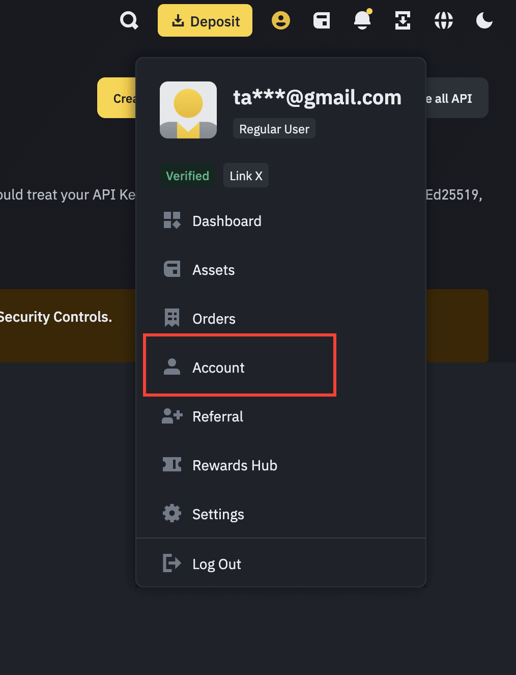Open the language globe icon
Screen dimensions: 516x675
pos(443,21)
